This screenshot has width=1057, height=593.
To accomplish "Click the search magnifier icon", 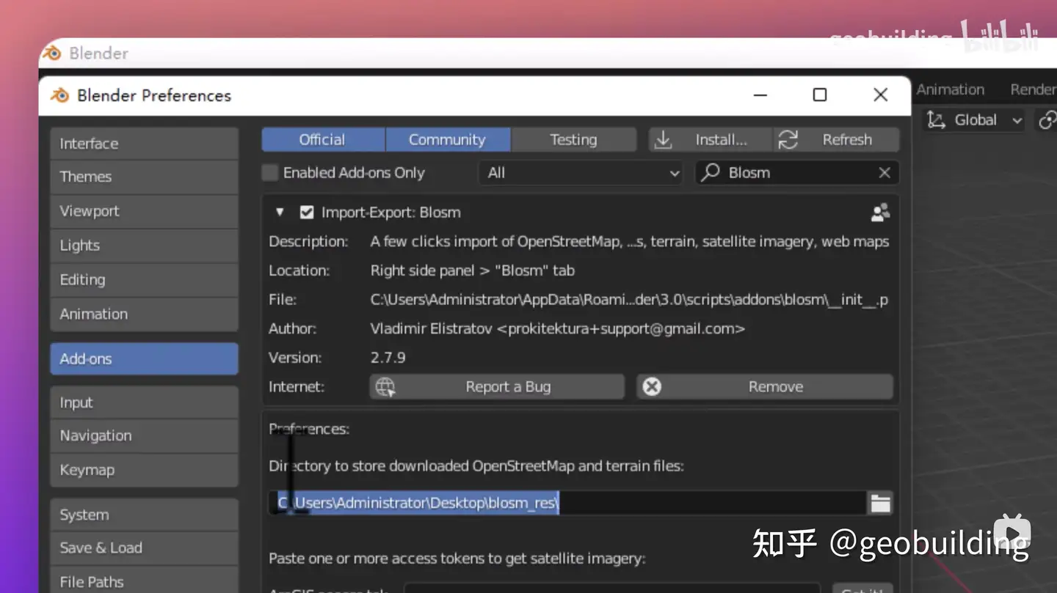I will pos(710,173).
